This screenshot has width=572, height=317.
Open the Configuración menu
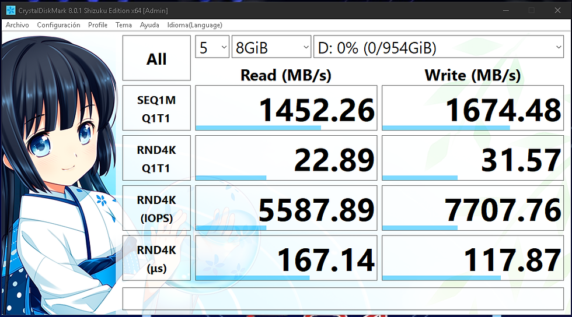58,25
